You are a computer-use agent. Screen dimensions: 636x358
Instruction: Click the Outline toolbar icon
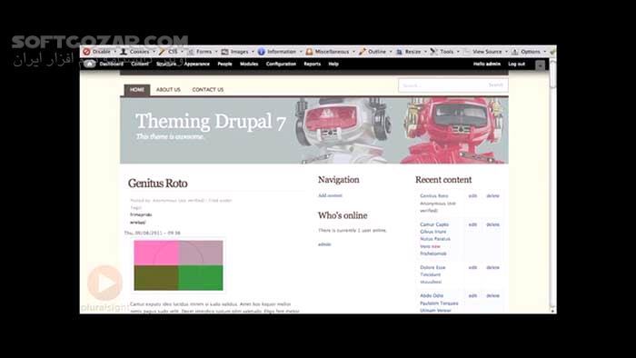(x=363, y=52)
